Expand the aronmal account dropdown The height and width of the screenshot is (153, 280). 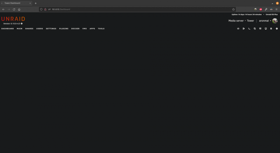pyautogui.click(x=265, y=21)
